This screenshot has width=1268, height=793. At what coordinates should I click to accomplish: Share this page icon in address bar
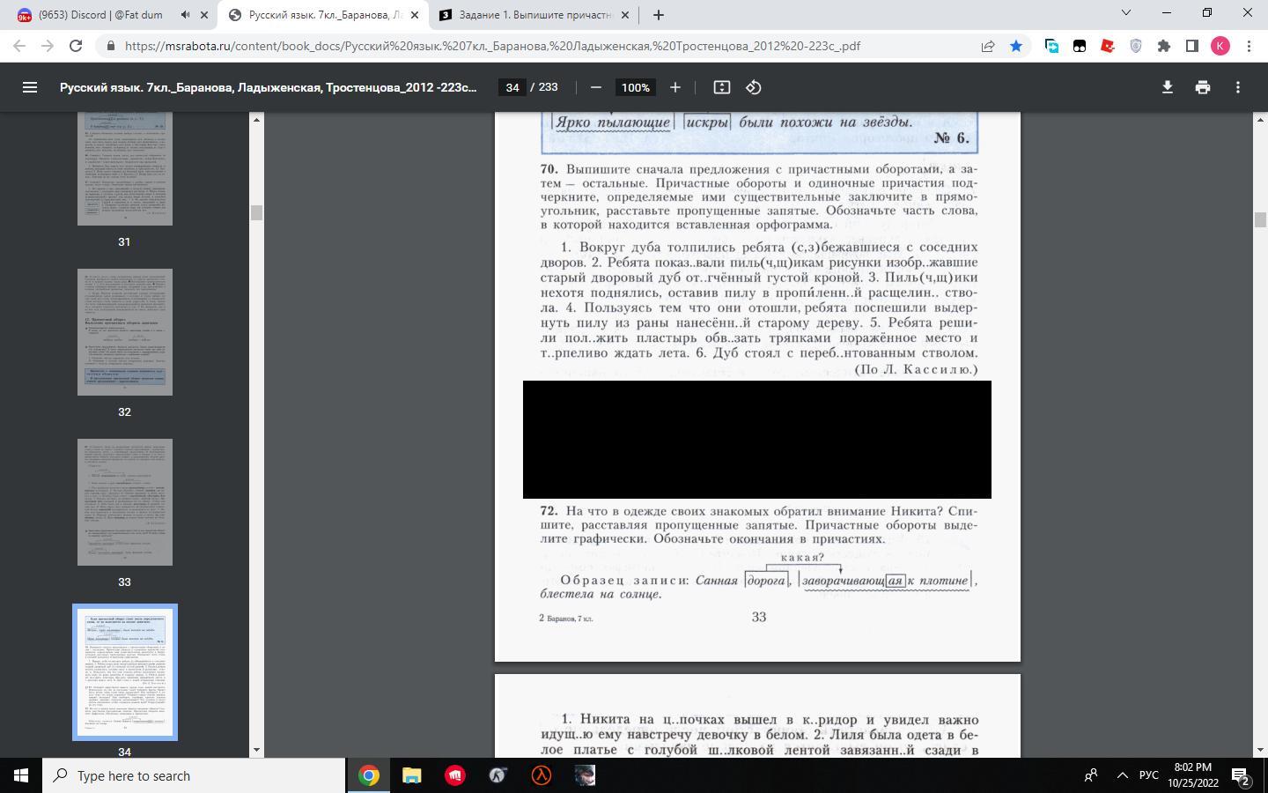pos(988,46)
